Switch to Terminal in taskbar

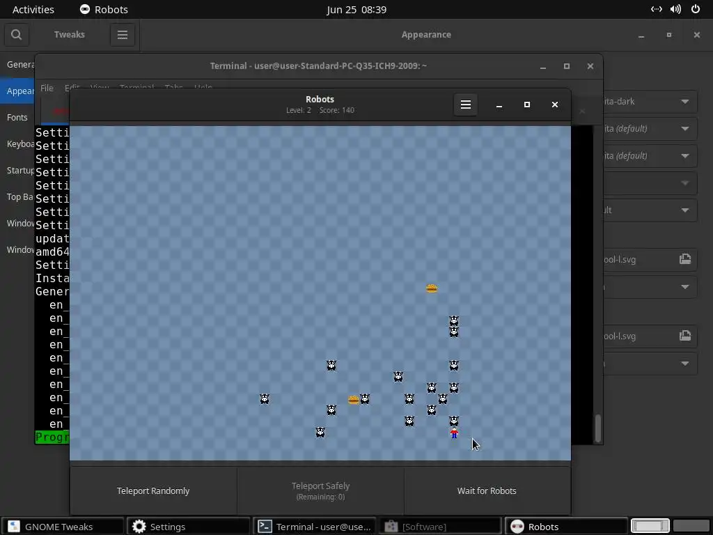point(314,527)
